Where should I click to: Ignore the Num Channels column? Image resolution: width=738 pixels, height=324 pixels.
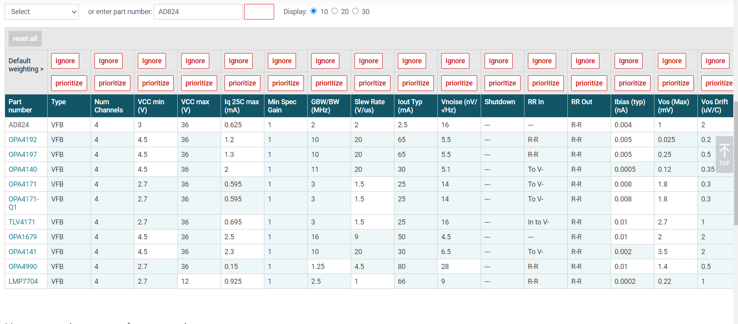(109, 61)
